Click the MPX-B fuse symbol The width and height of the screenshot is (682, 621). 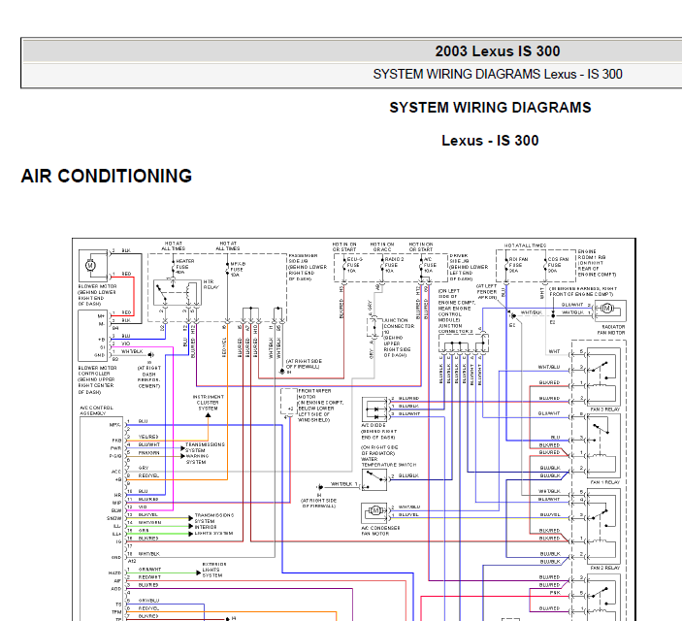point(227,269)
